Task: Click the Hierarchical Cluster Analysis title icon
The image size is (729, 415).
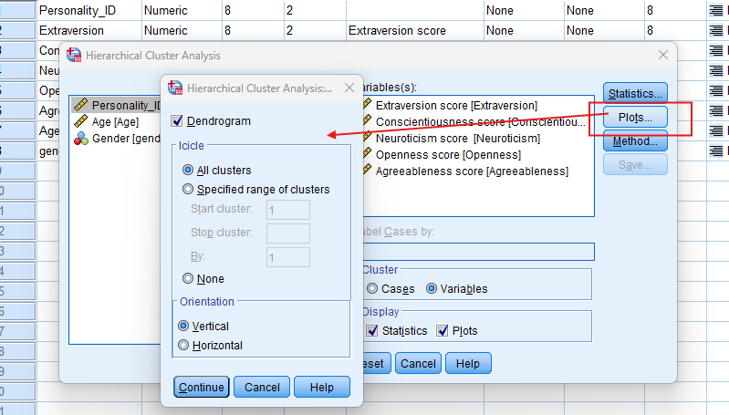Action: click(x=75, y=56)
